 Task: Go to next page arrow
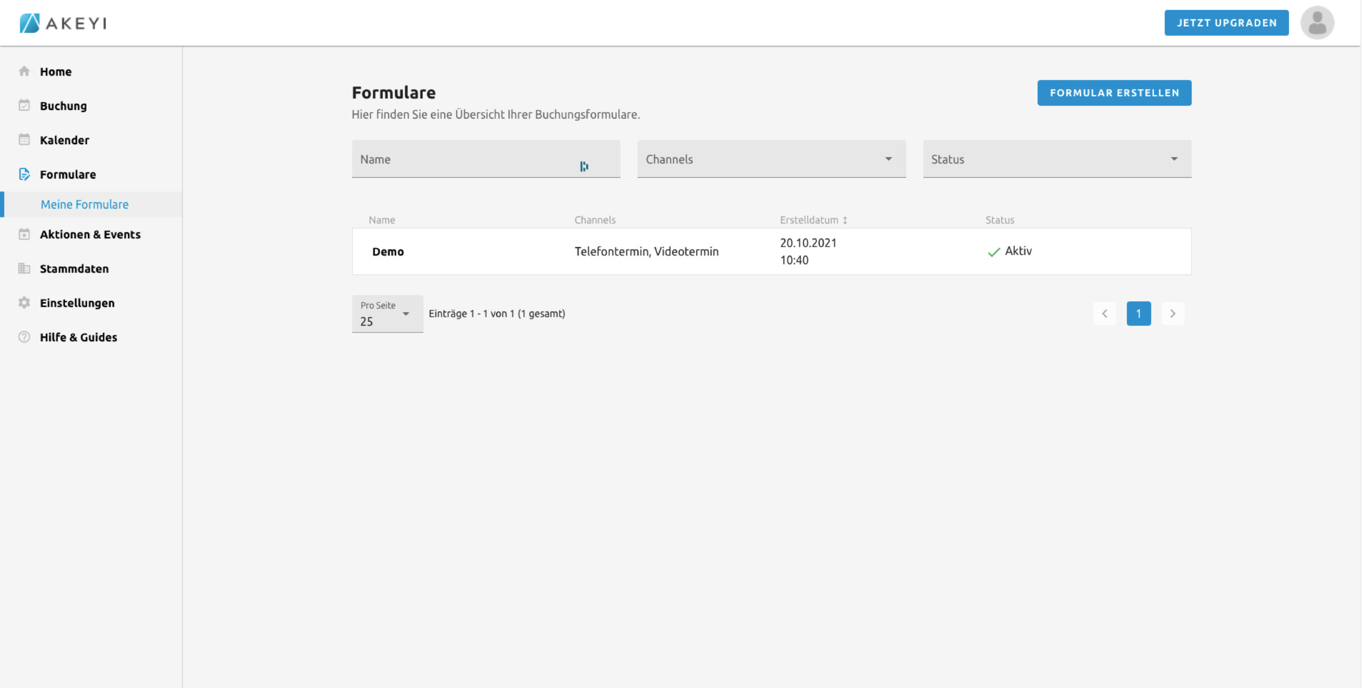[x=1172, y=314]
